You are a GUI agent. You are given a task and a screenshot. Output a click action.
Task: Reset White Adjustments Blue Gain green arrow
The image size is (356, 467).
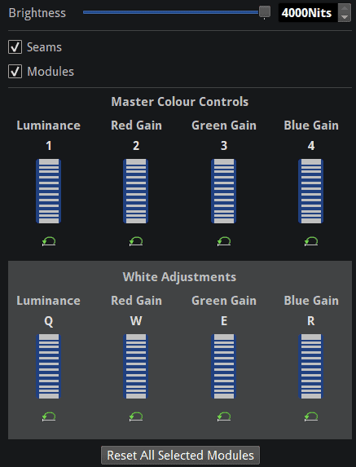311,416
